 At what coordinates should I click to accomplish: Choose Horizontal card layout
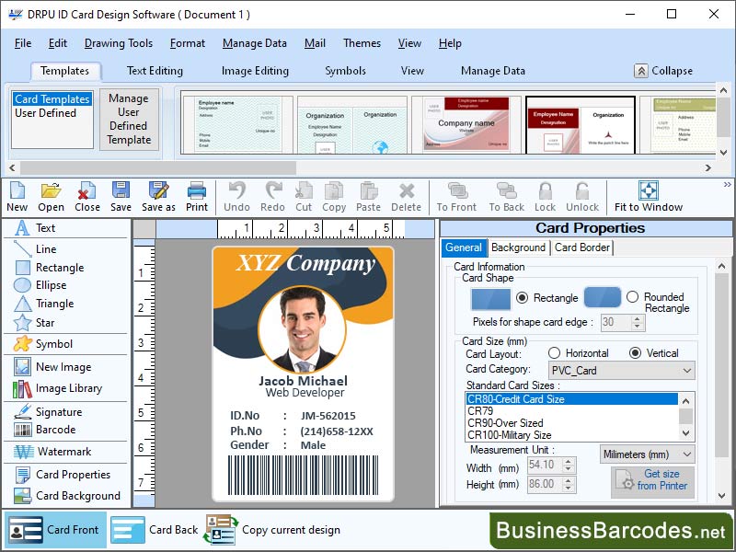tap(556, 354)
